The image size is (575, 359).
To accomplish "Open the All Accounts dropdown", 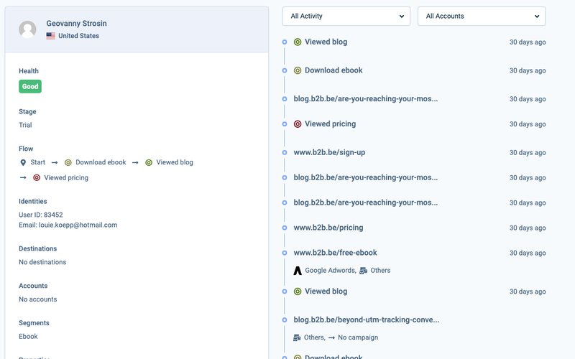I will click(x=481, y=16).
